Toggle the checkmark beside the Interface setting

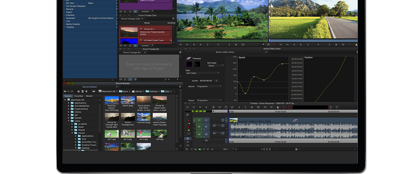64,15
